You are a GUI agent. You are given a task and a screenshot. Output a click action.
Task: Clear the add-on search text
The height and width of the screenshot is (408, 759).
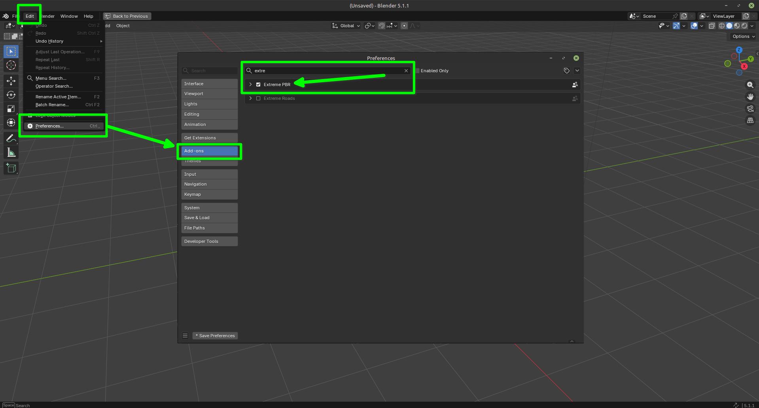(406, 71)
